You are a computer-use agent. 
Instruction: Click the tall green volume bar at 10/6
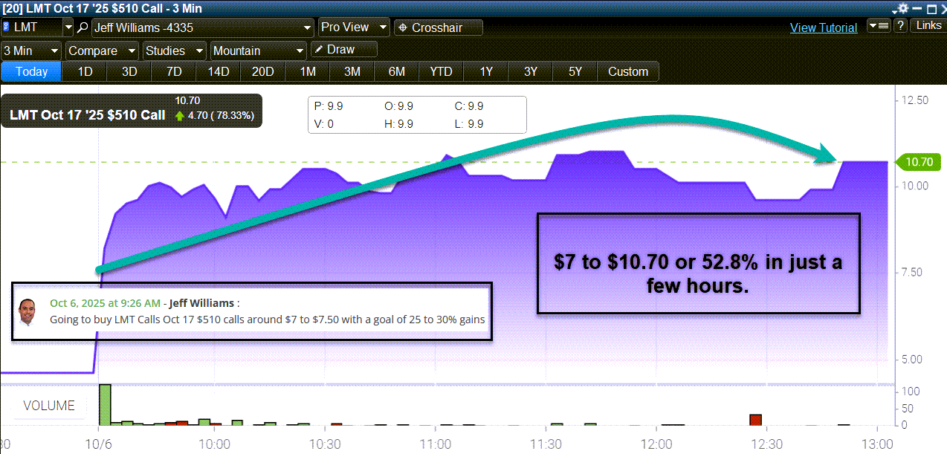[105, 404]
